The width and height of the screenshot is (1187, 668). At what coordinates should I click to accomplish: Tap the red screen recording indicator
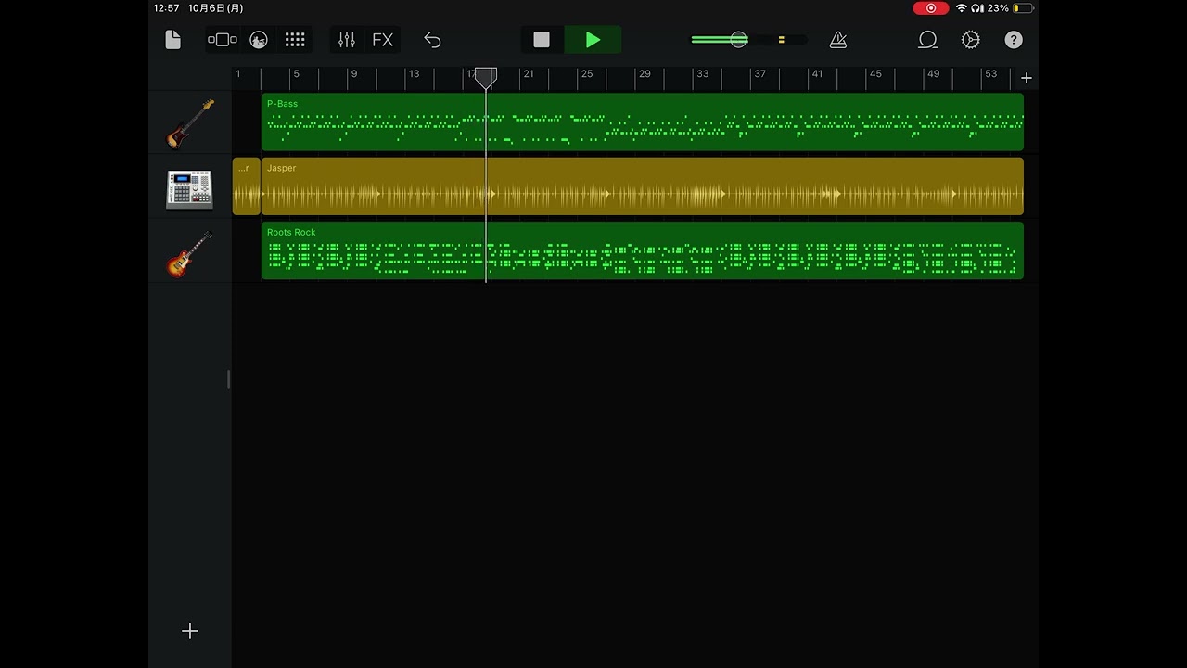tap(931, 8)
